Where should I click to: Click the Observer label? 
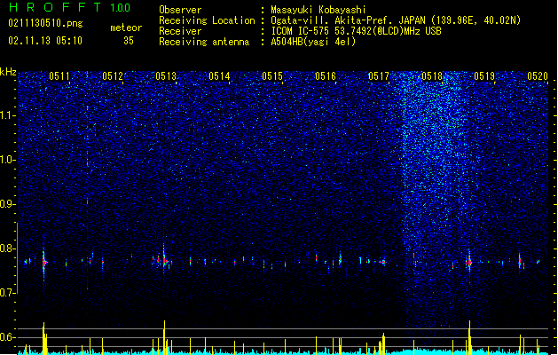[180, 10]
